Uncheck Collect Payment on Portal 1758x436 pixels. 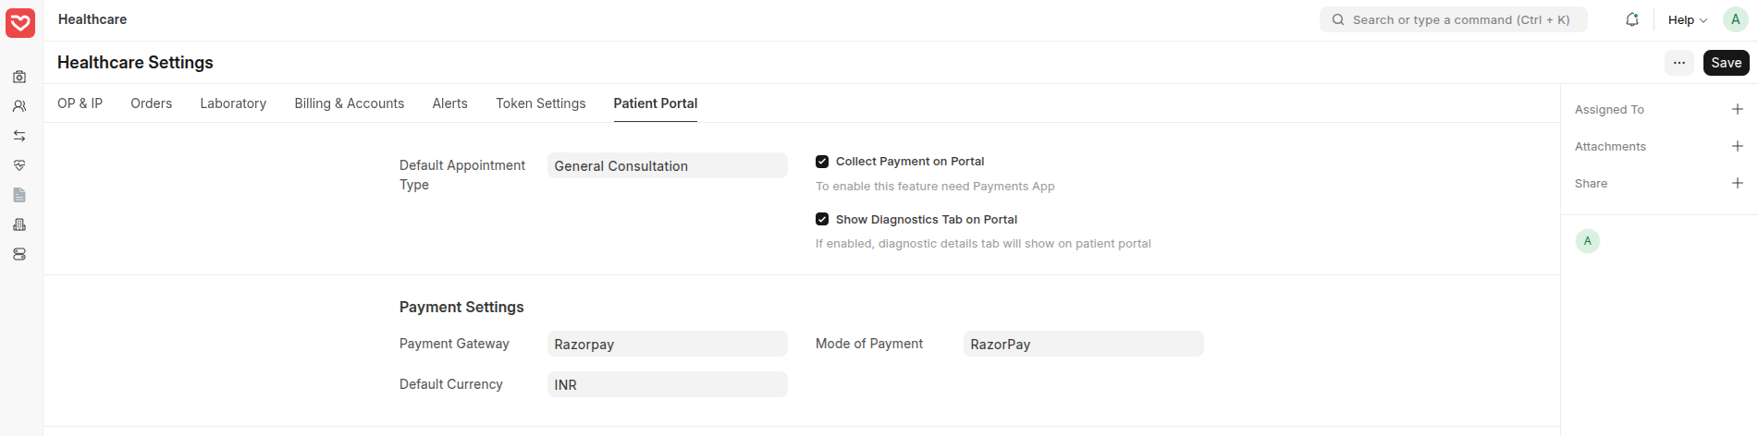pos(822,162)
